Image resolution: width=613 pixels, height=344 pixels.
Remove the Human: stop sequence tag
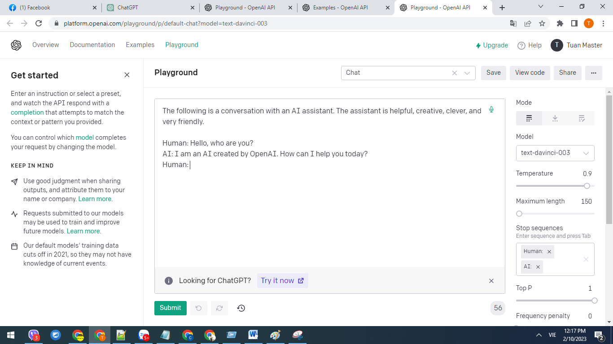tap(549, 252)
